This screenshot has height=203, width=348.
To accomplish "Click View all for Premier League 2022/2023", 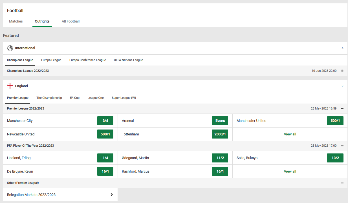I will point(290,134).
